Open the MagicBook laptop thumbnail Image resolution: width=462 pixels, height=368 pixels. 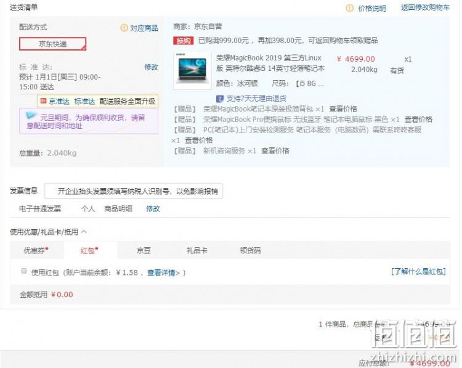(x=192, y=70)
